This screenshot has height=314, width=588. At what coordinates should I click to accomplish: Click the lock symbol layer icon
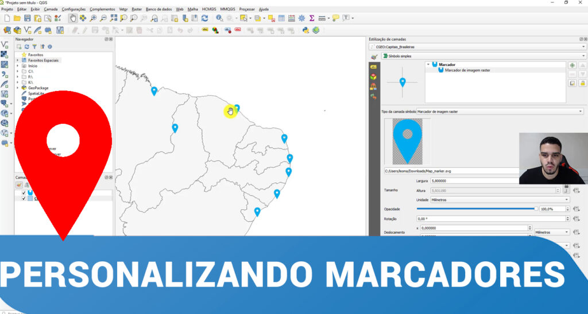tap(582, 83)
